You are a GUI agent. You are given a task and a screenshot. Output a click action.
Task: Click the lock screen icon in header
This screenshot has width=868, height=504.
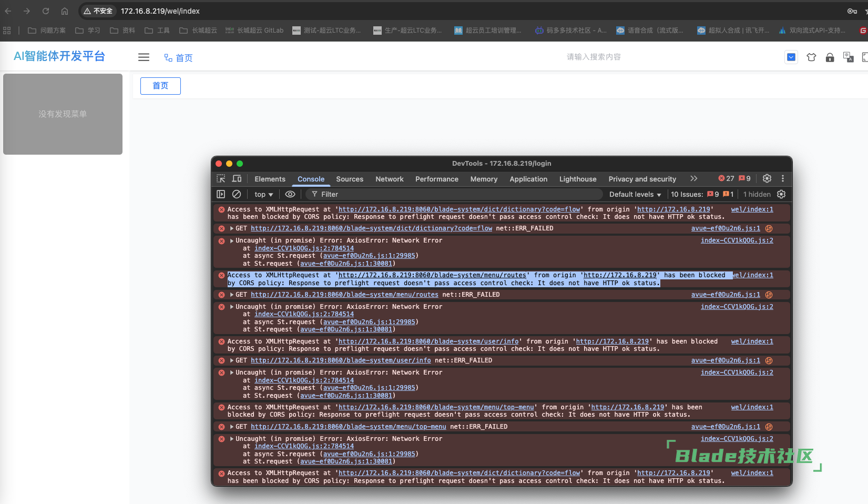pyautogui.click(x=830, y=57)
